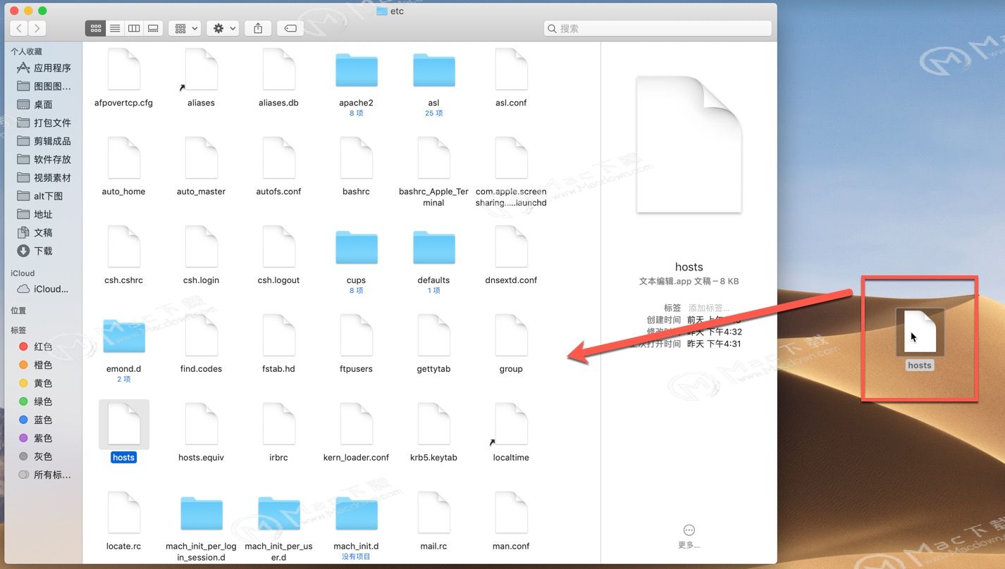1005x569 pixels.
Task: Select the auto_home file icon
Action: click(124, 158)
